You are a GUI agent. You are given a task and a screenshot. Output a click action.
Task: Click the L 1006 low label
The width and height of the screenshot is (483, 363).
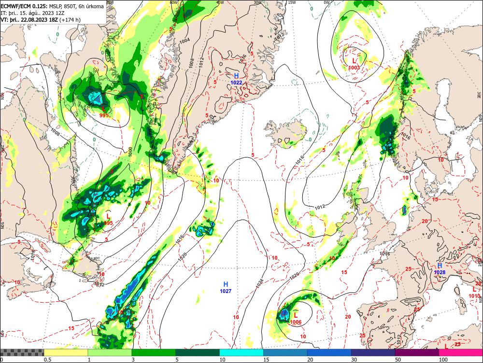coord(296,319)
